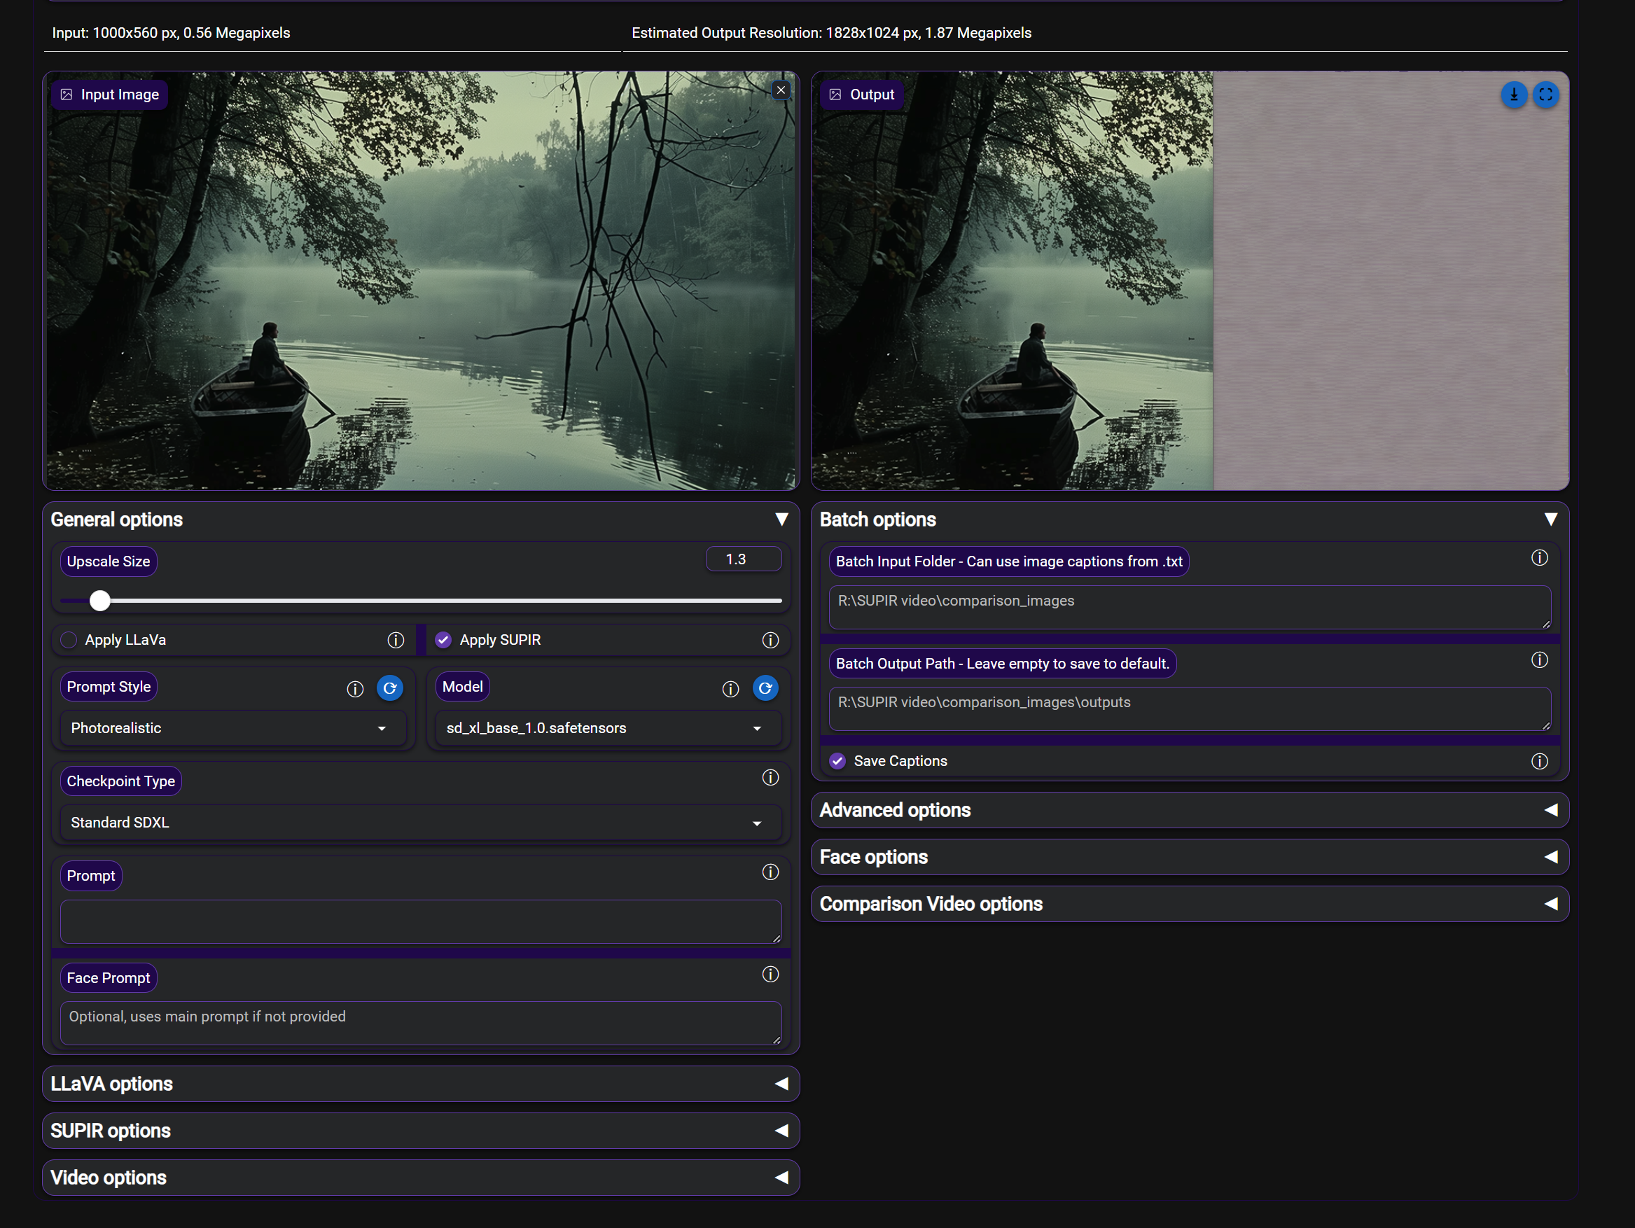Open the Checkpoint Type dropdown
1635x1228 pixels.
420,823
